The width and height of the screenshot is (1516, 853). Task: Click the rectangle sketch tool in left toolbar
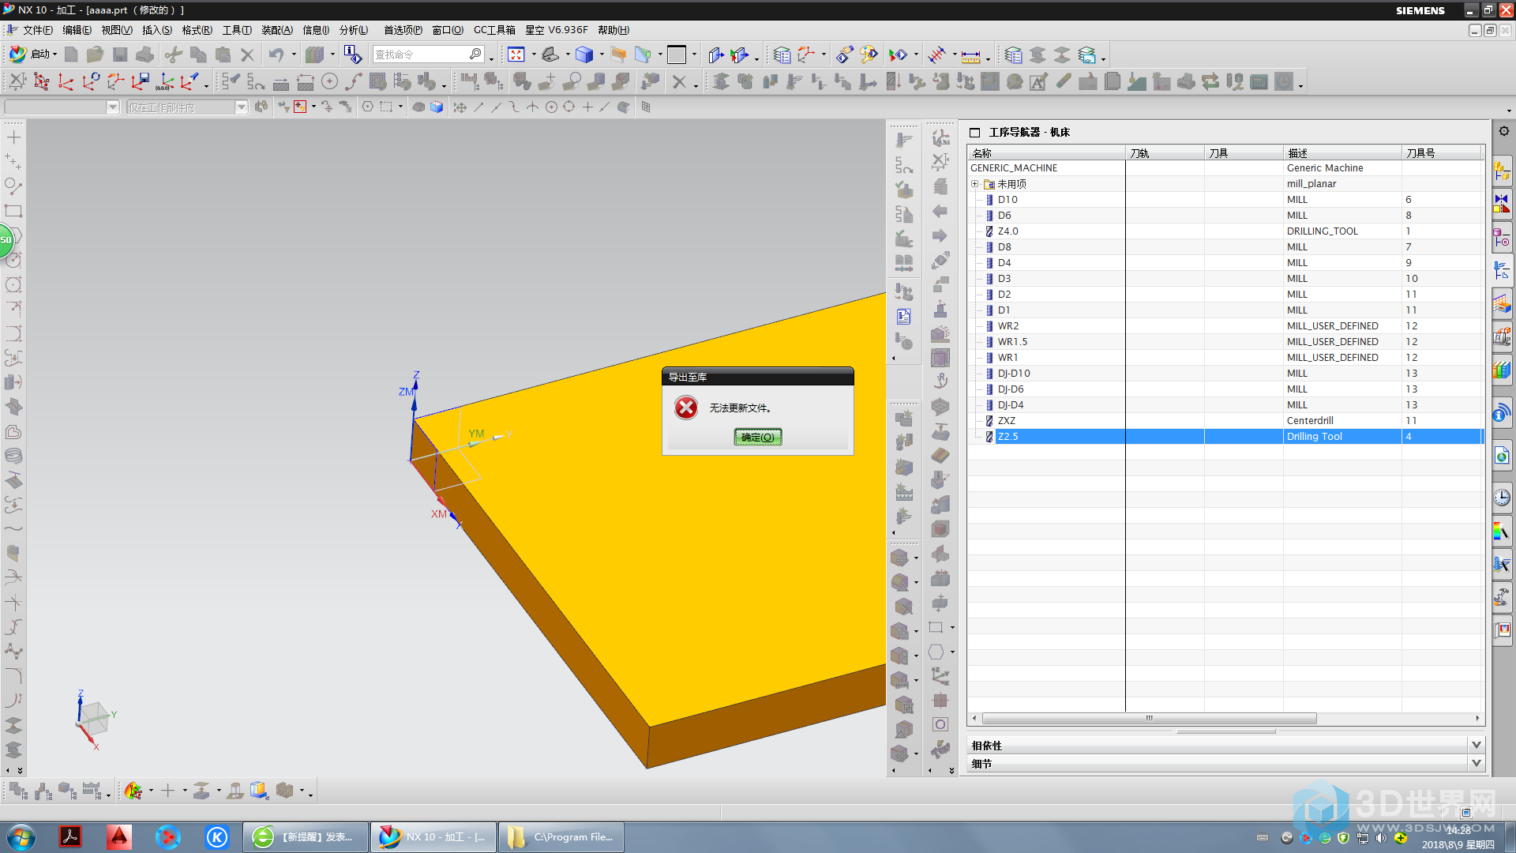[x=13, y=211]
